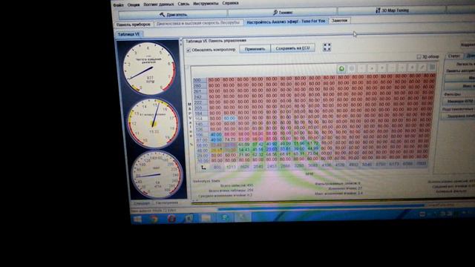Click Сохранить на ECU button
This screenshot has width=475, height=267.
point(292,48)
